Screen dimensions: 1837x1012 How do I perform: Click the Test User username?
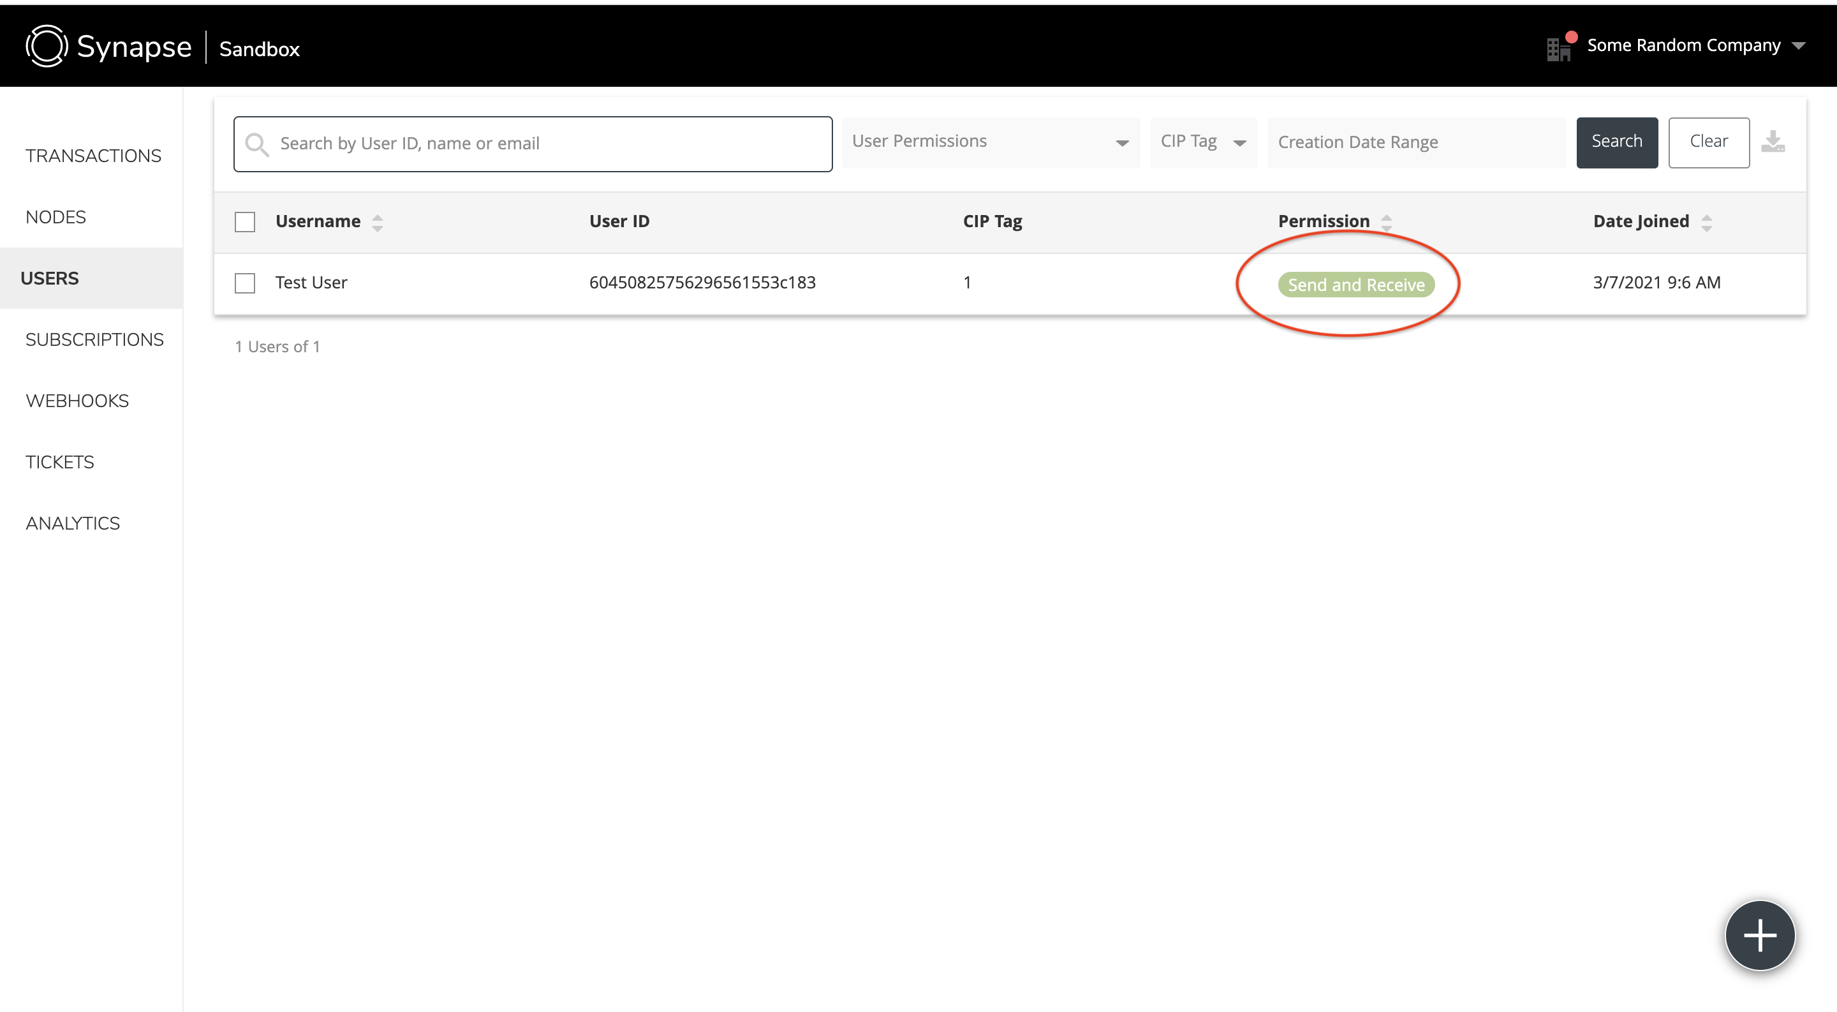point(311,283)
